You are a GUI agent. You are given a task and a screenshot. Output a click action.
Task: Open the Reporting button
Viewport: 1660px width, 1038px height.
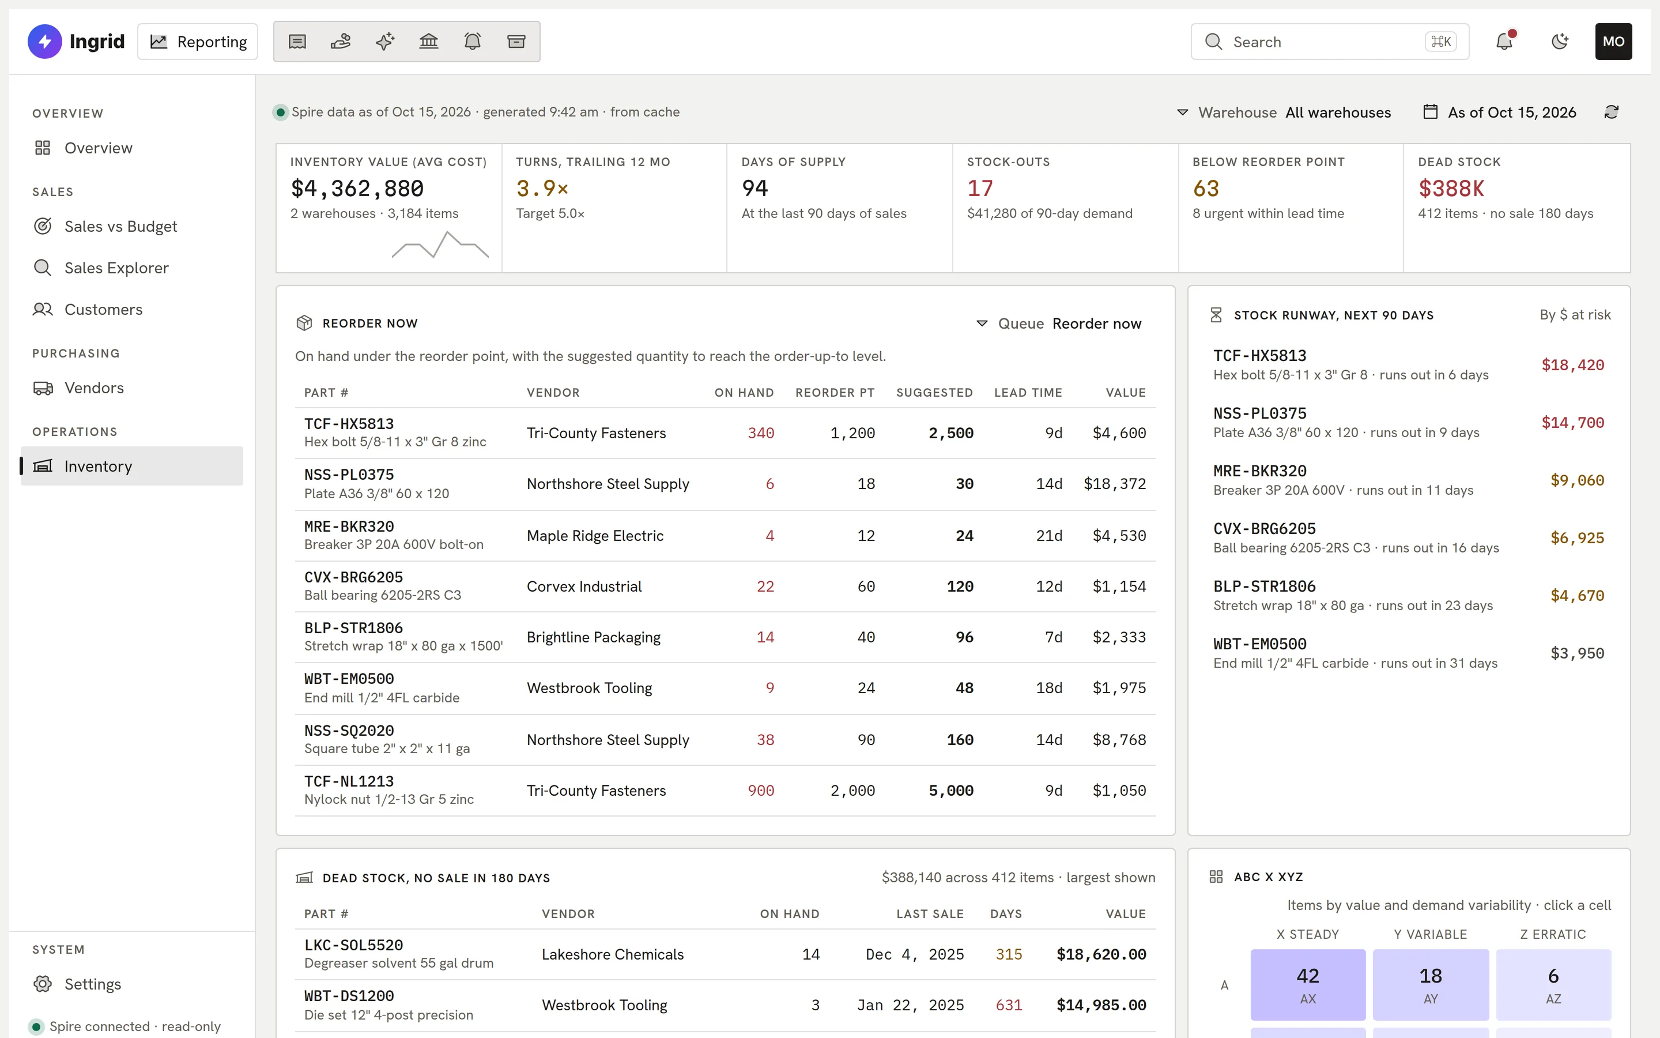[198, 42]
